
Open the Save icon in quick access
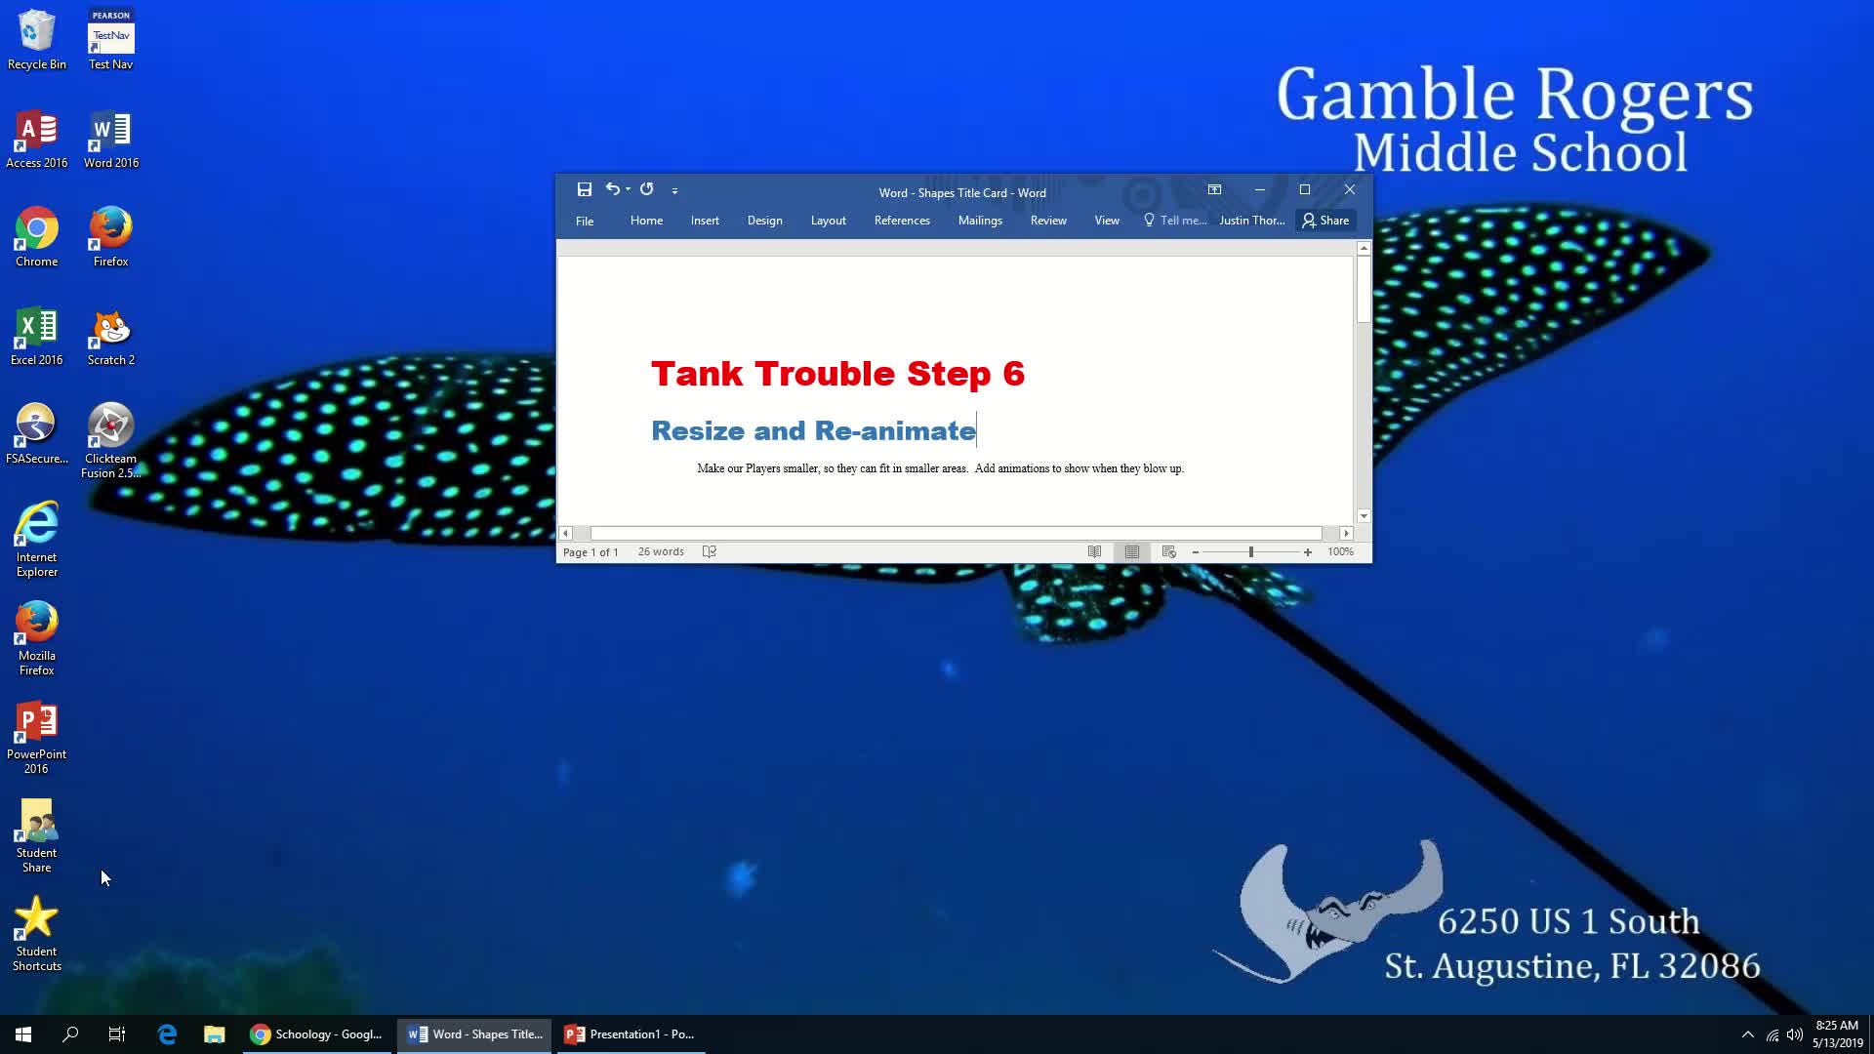click(585, 189)
